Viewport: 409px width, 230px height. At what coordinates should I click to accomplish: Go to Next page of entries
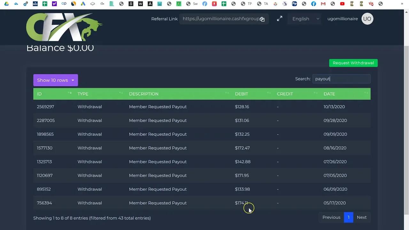click(x=362, y=217)
